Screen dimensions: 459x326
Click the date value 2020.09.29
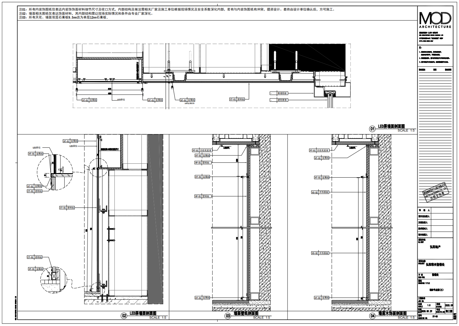pos(427,311)
